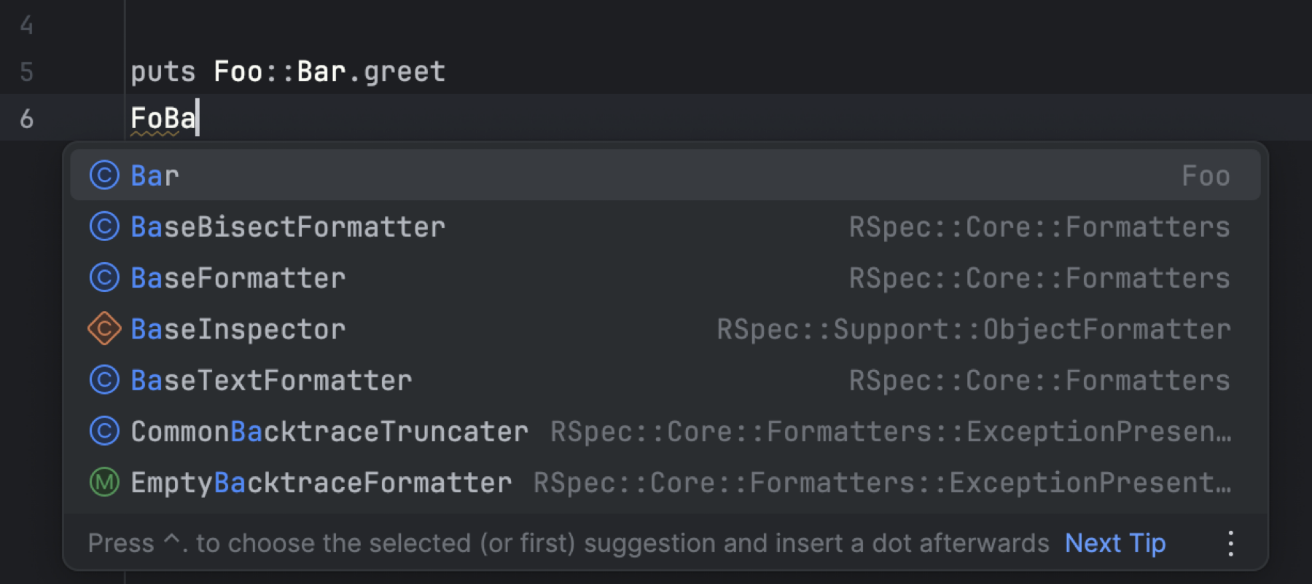This screenshot has height=584, width=1312.
Task: Click line number 6 in the gutter
Action: 27,118
